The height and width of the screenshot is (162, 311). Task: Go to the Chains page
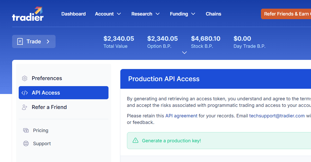coord(213,14)
